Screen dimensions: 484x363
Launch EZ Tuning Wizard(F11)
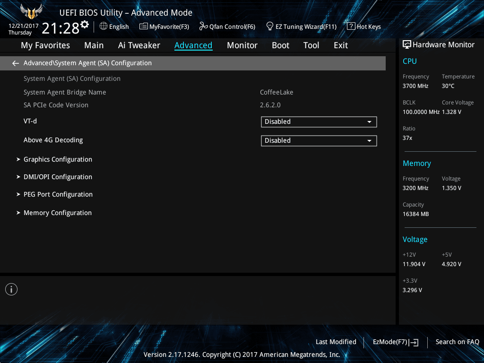tap(306, 27)
